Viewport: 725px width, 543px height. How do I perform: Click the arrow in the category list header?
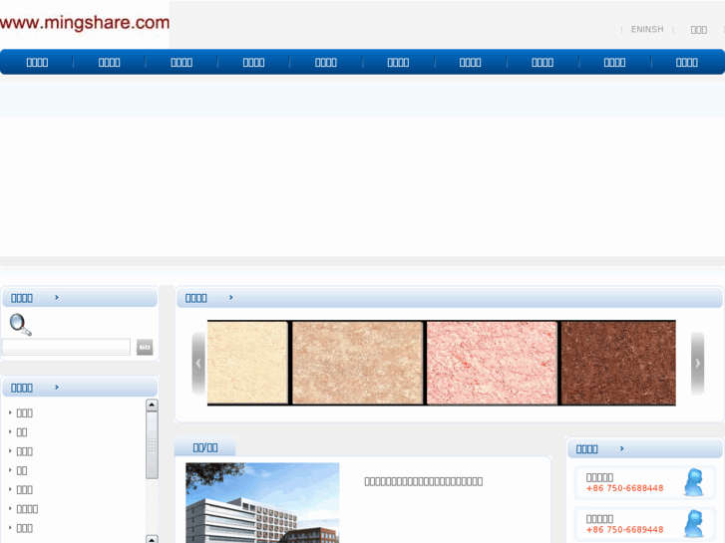coord(57,387)
